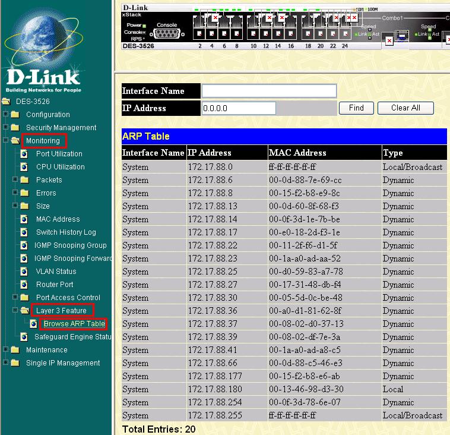Click the IP Address input field

[x=239, y=108]
